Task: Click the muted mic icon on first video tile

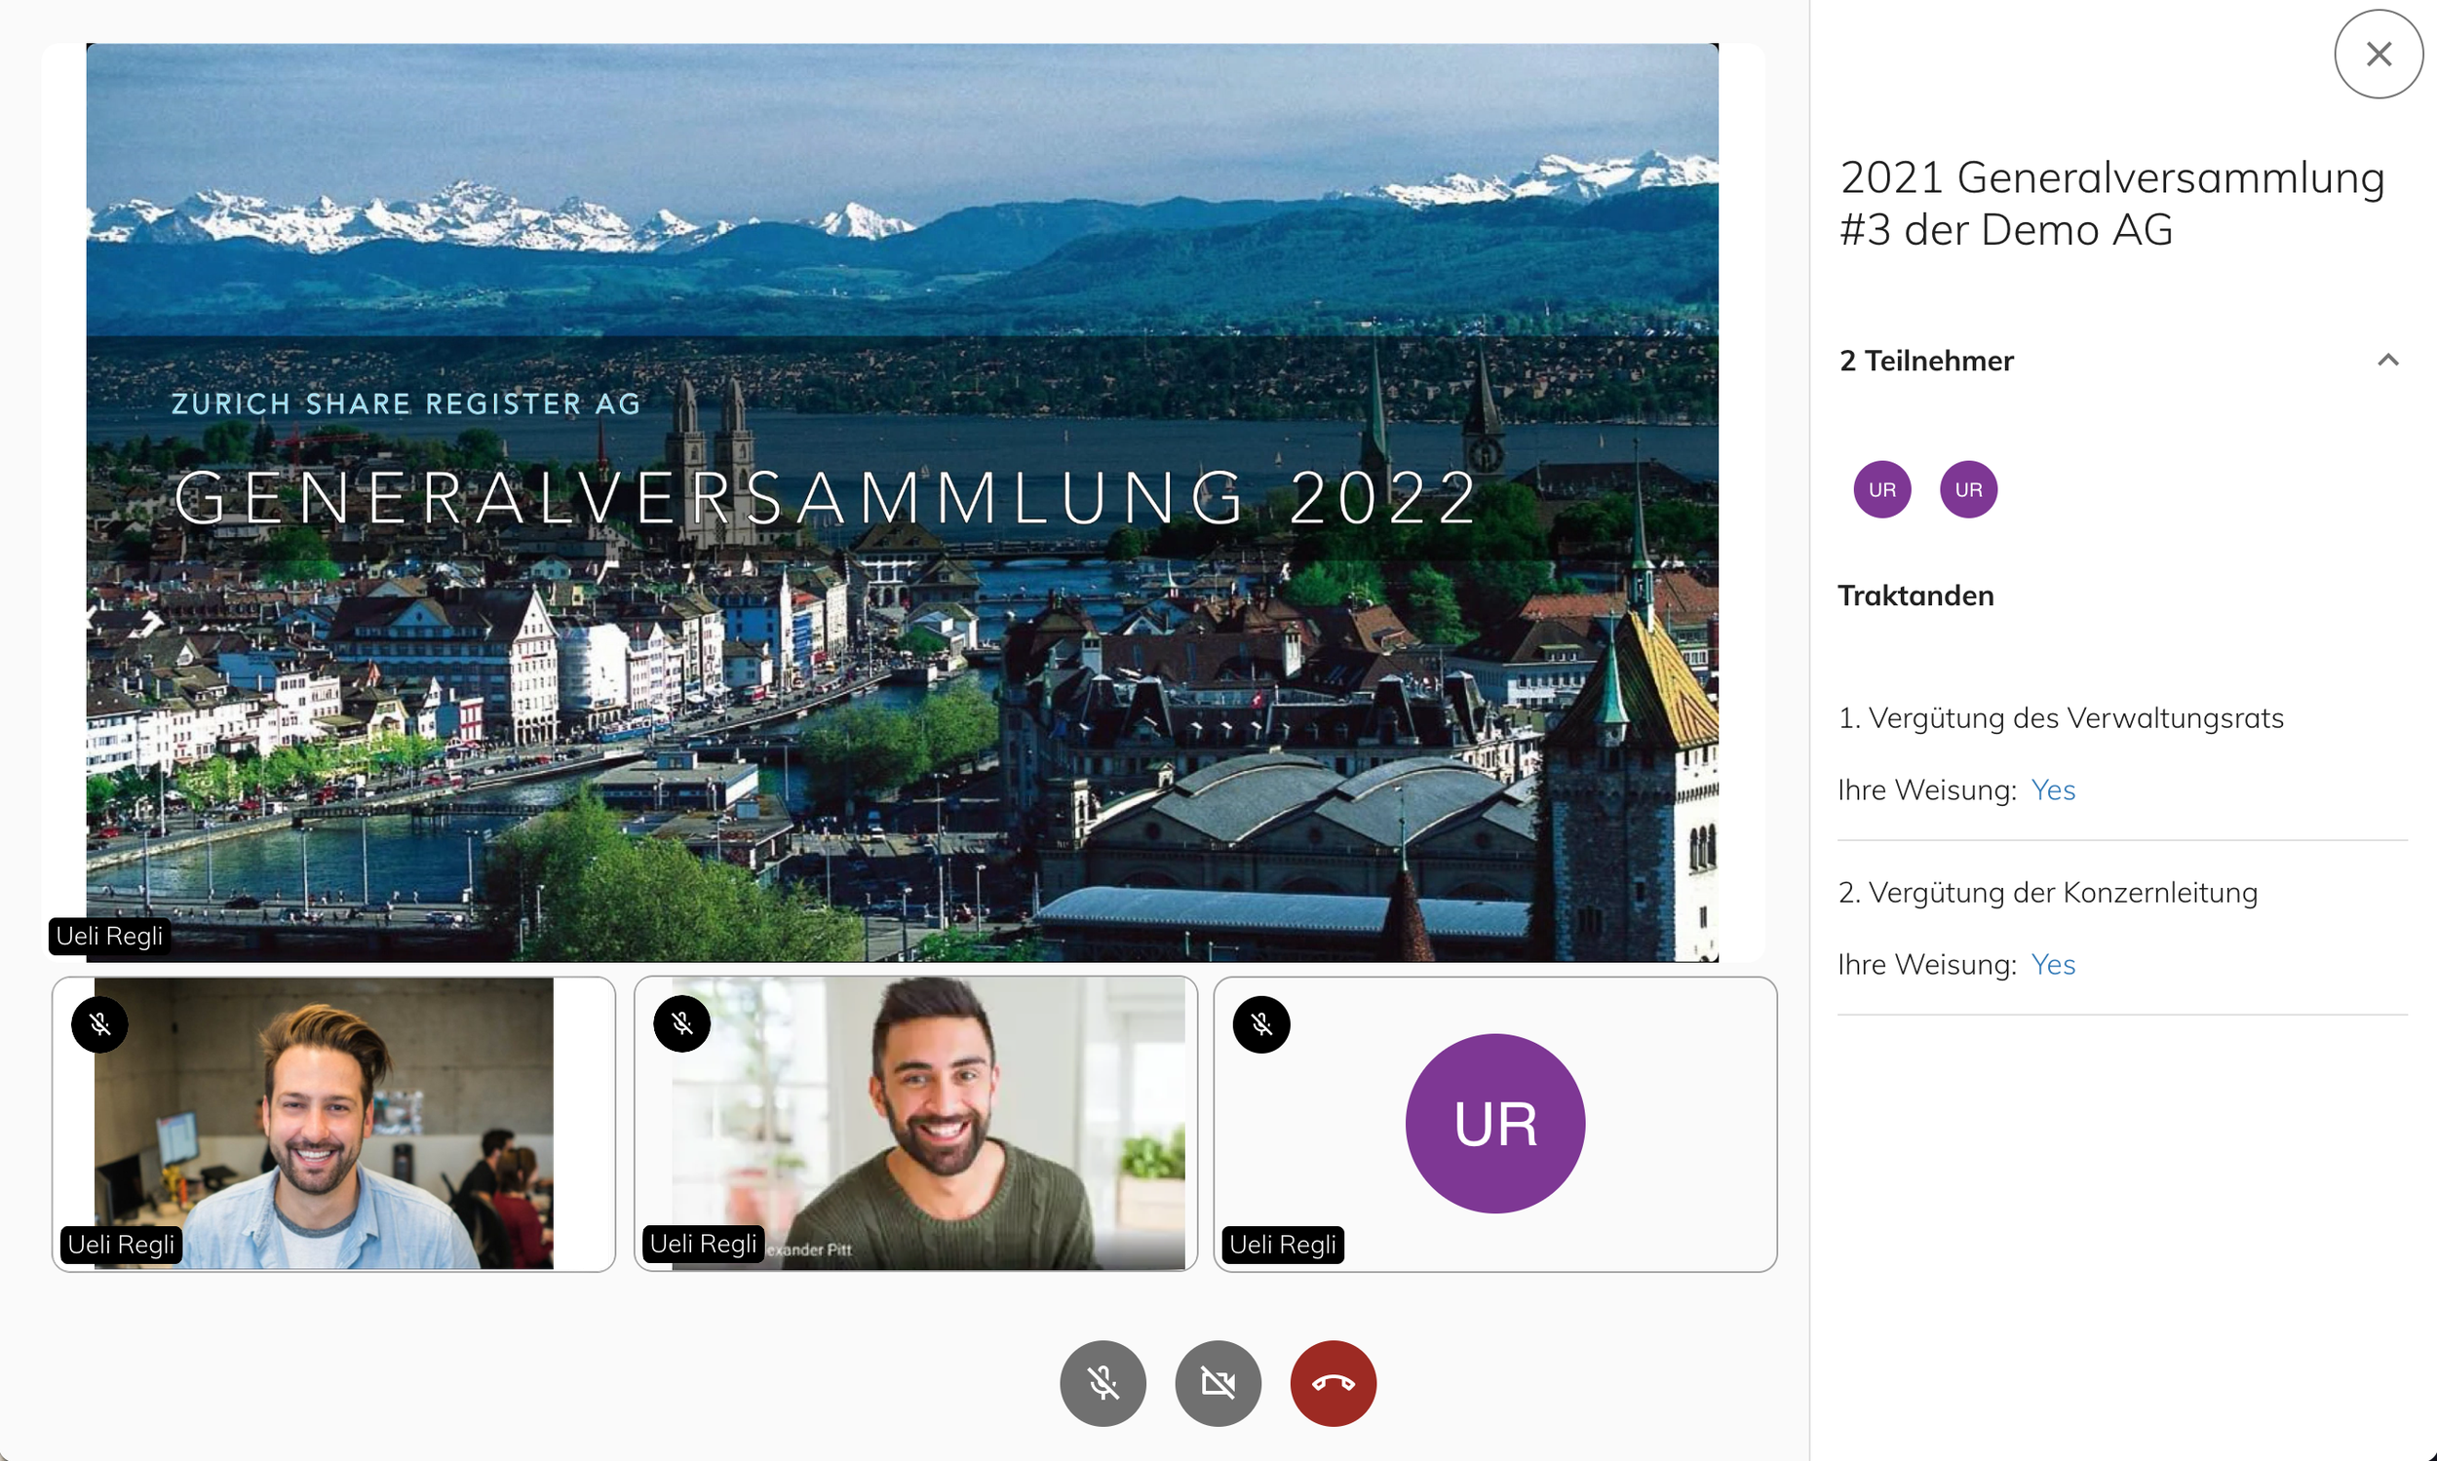Action: pos(99,1024)
